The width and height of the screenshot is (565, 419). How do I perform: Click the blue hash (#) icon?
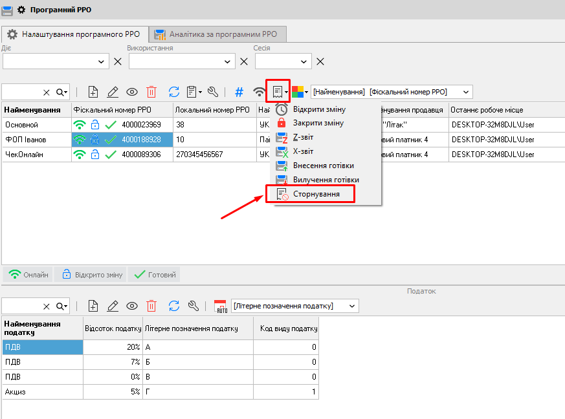coord(239,92)
